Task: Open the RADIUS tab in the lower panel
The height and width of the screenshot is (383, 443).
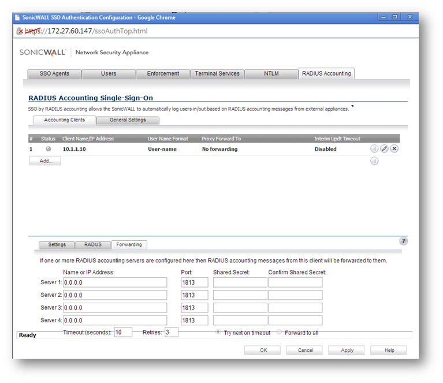Action: 92,245
